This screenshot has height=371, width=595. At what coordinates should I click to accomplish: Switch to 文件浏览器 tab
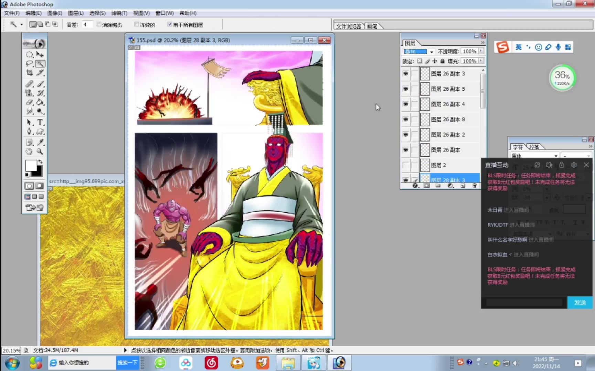[x=349, y=26]
